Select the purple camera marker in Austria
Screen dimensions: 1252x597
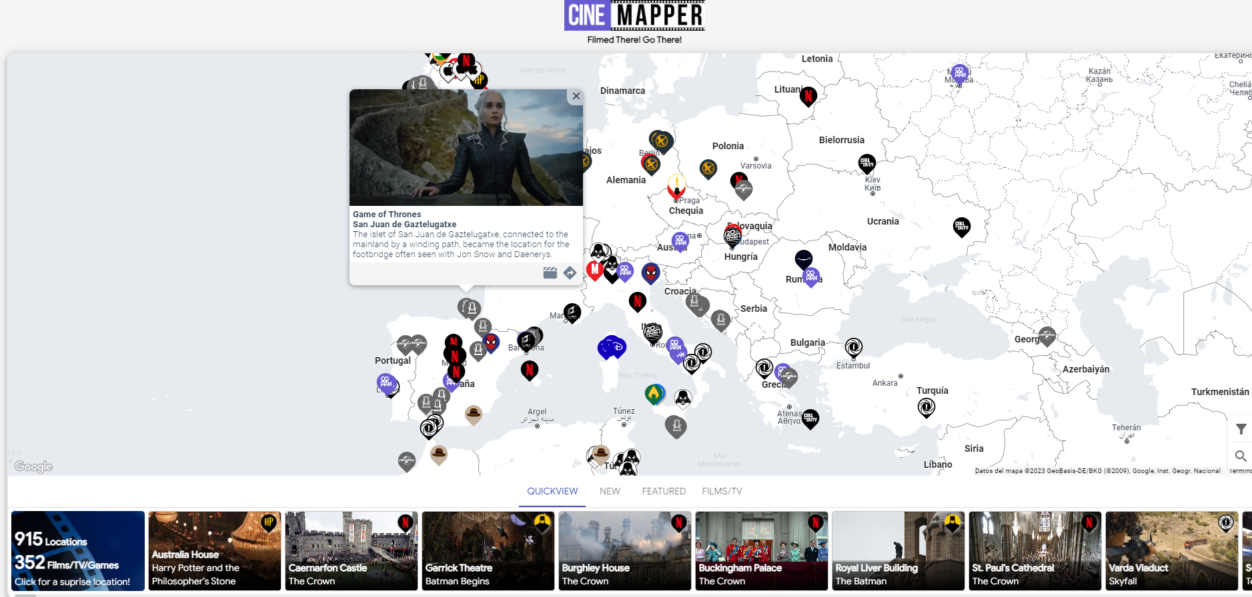(x=680, y=241)
